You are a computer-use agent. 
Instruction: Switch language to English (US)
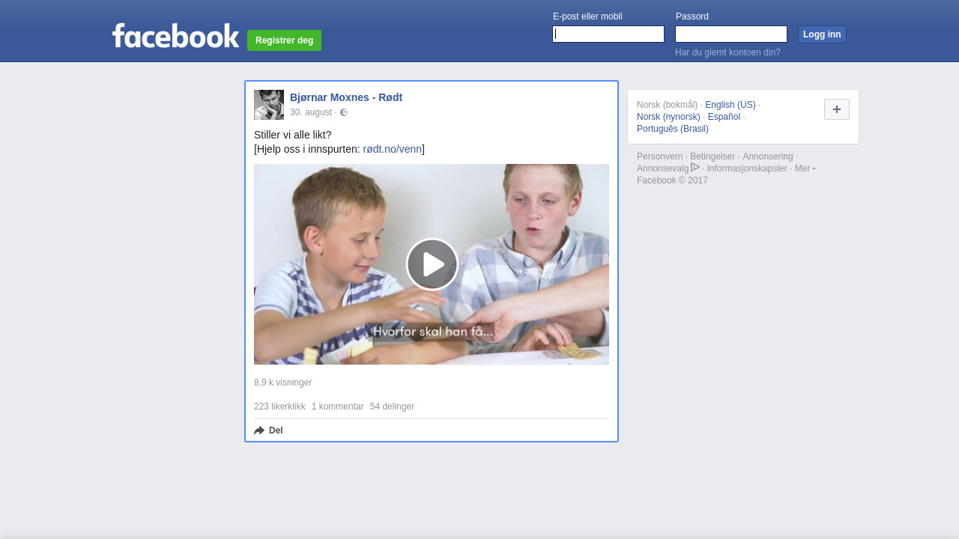(x=730, y=105)
